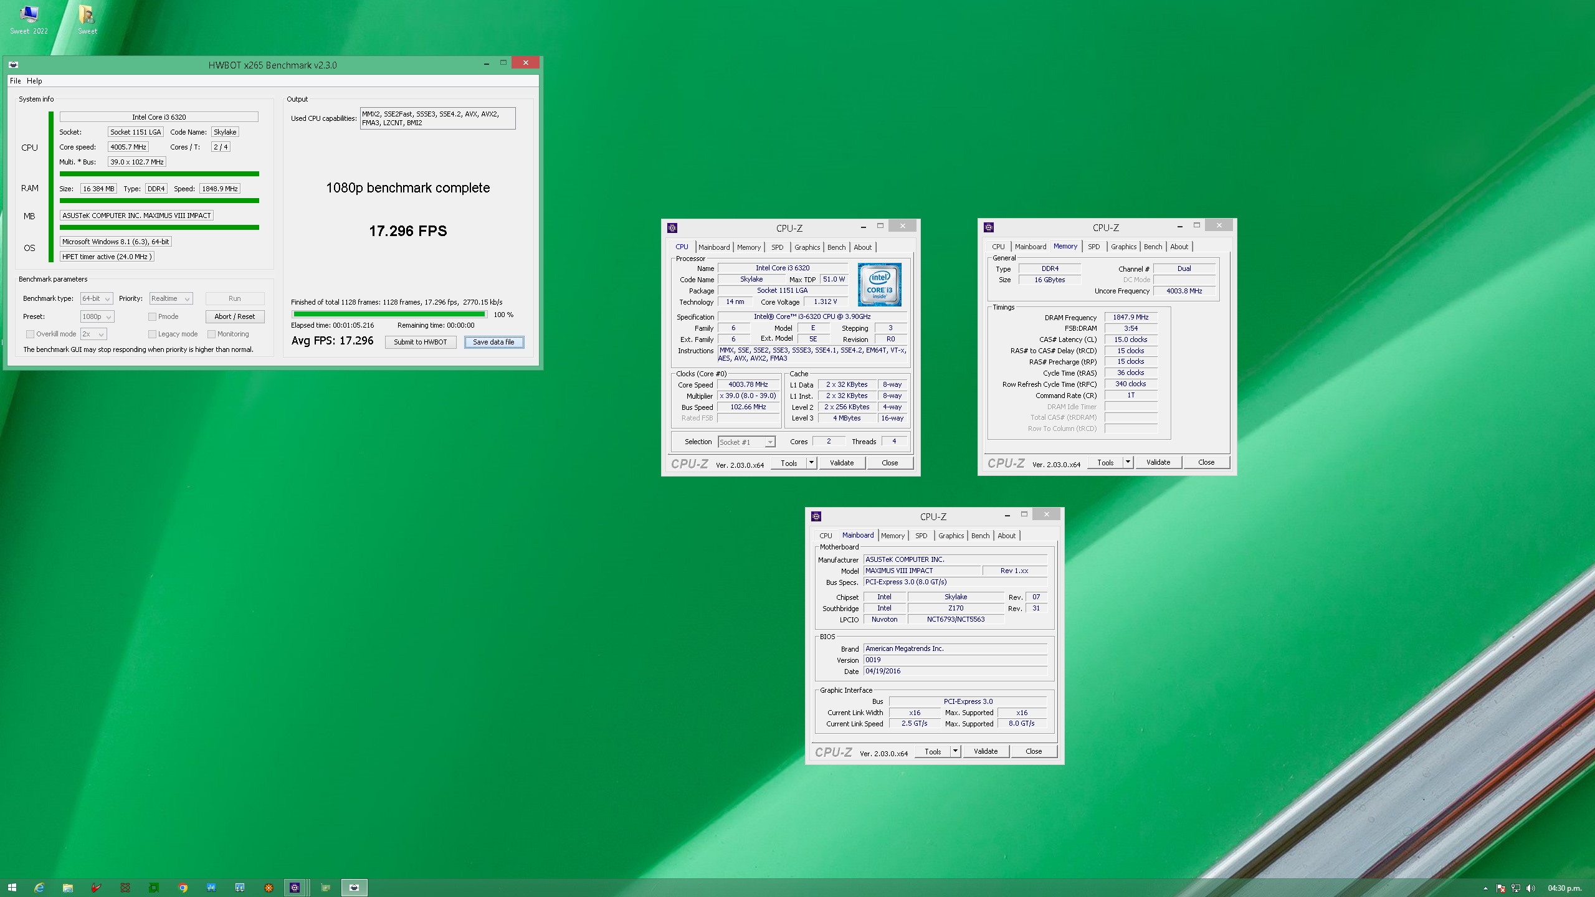Click the Submit to HWBOT button
The height and width of the screenshot is (897, 1595).
point(421,342)
